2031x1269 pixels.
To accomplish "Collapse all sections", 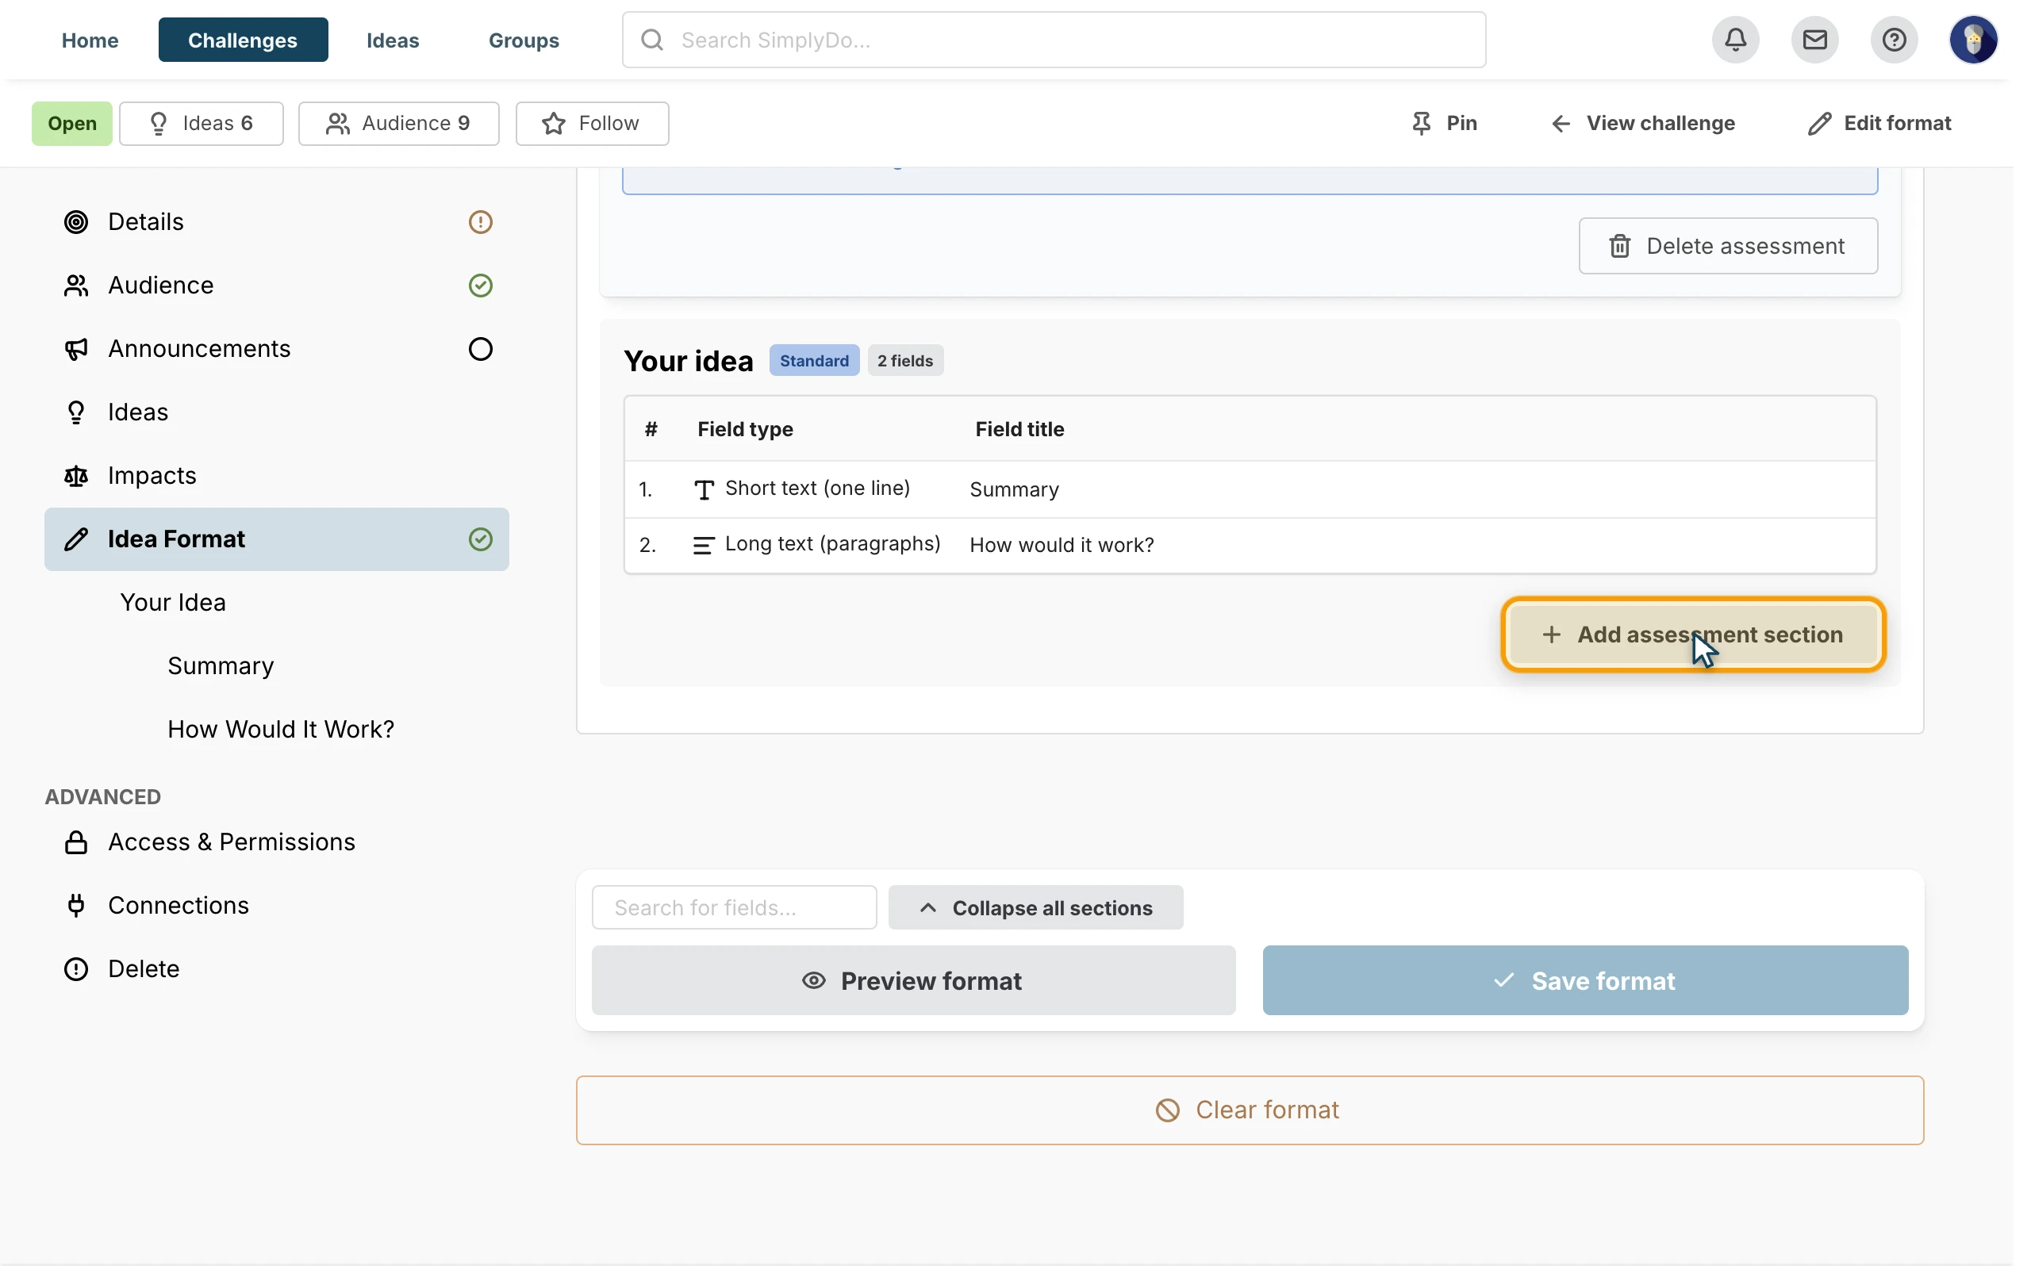I will (x=1035, y=907).
